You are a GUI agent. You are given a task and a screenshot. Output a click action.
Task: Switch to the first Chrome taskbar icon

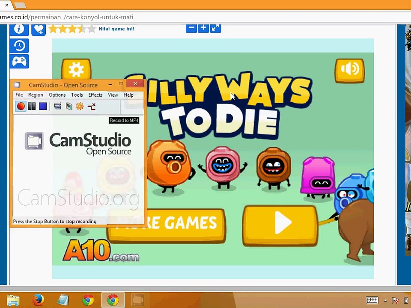[88, 300]
